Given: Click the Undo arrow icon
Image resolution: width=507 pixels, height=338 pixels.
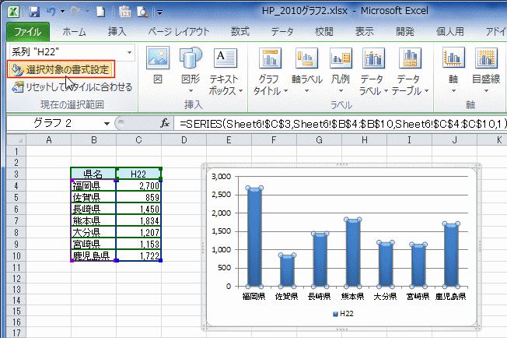Looking at the screenshot, I should (51, 12).
